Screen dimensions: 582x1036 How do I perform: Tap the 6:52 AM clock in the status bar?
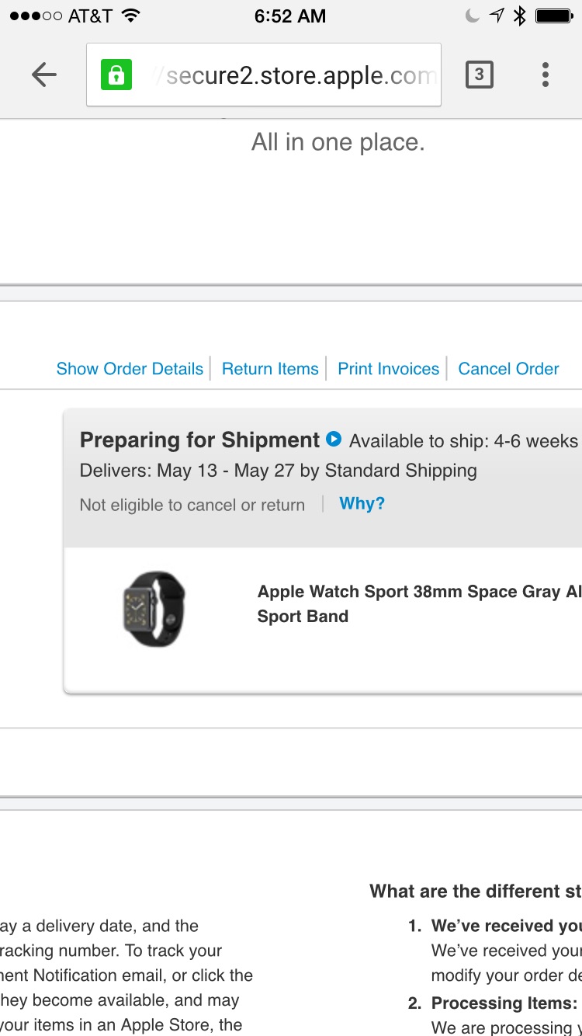click(x=290, y=16)
